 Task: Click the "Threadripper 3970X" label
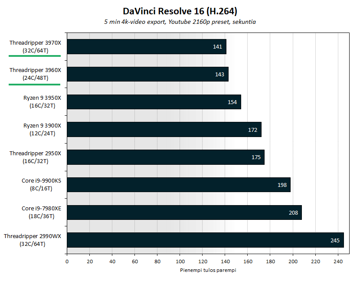[x=36, y=42]
